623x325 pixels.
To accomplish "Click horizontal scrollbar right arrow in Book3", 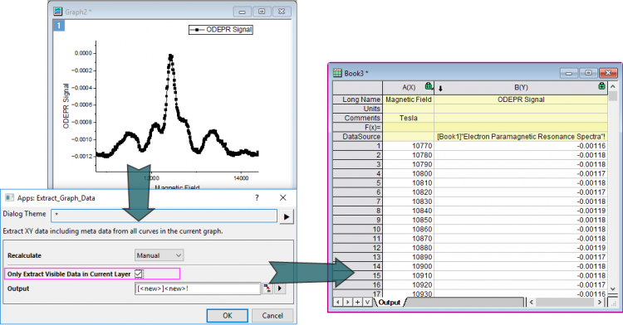I will [x=600, y=303].
